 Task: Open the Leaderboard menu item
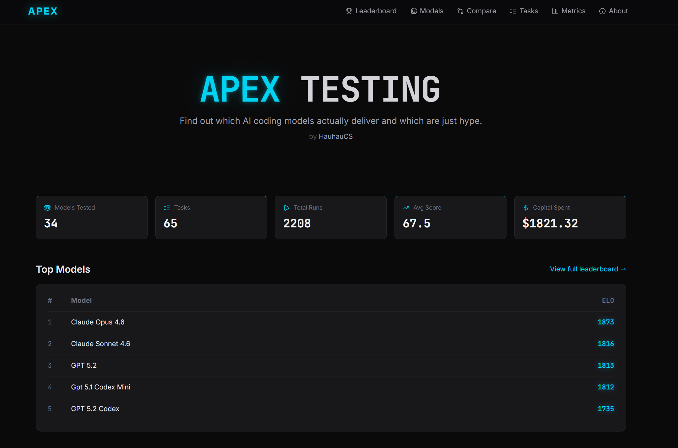tap(375, 11)
